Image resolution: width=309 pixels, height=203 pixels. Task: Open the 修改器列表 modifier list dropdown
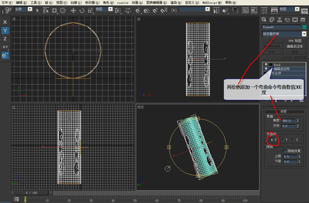(x=304, y=34)
